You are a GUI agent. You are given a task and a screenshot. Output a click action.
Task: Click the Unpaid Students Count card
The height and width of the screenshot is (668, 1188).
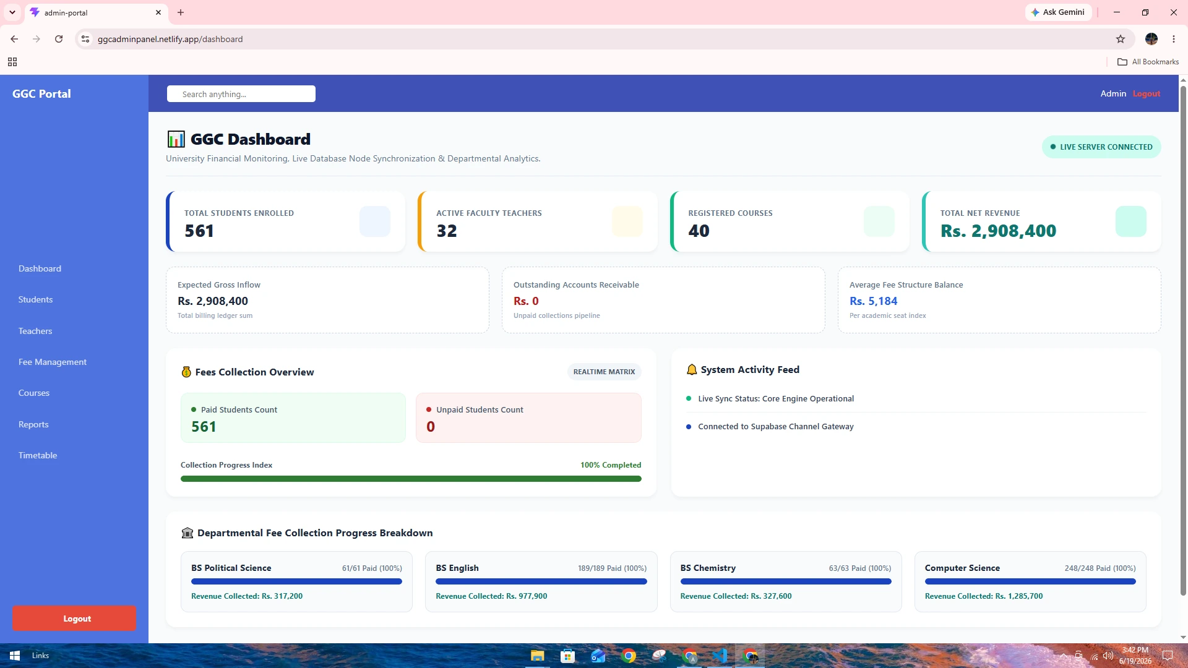[x=529, y=418]
